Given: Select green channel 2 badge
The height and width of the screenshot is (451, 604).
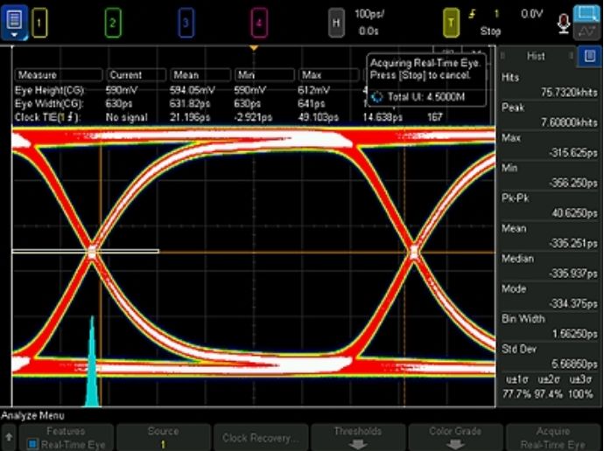Looking at the screenshot, I should pos(112,22).
